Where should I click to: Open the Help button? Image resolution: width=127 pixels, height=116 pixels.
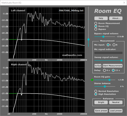(x=101, y=18)
